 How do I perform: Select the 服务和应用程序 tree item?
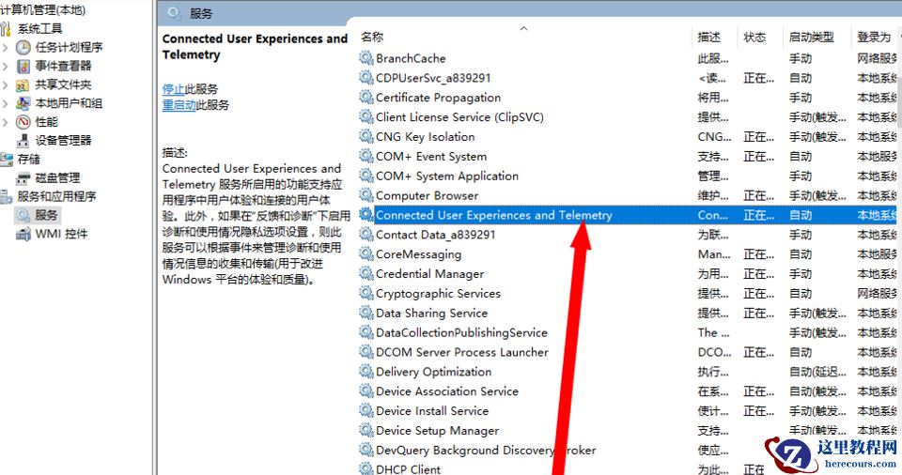[x=56, y=197]
